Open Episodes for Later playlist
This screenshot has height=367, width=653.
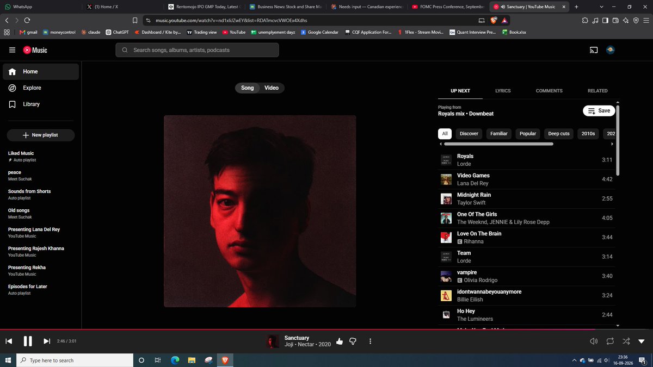click(x=41, y=290)
